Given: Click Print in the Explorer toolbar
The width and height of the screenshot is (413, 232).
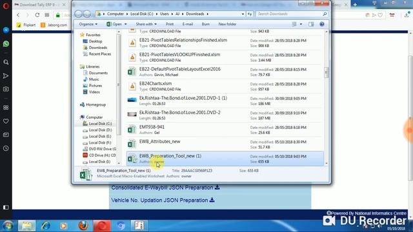Looking at the screenshot, I should 170,24.
